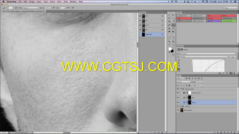Open the Curves Preset dropdown
The height and width of the screenshot is (134, 239).
(x=209, y=54)
